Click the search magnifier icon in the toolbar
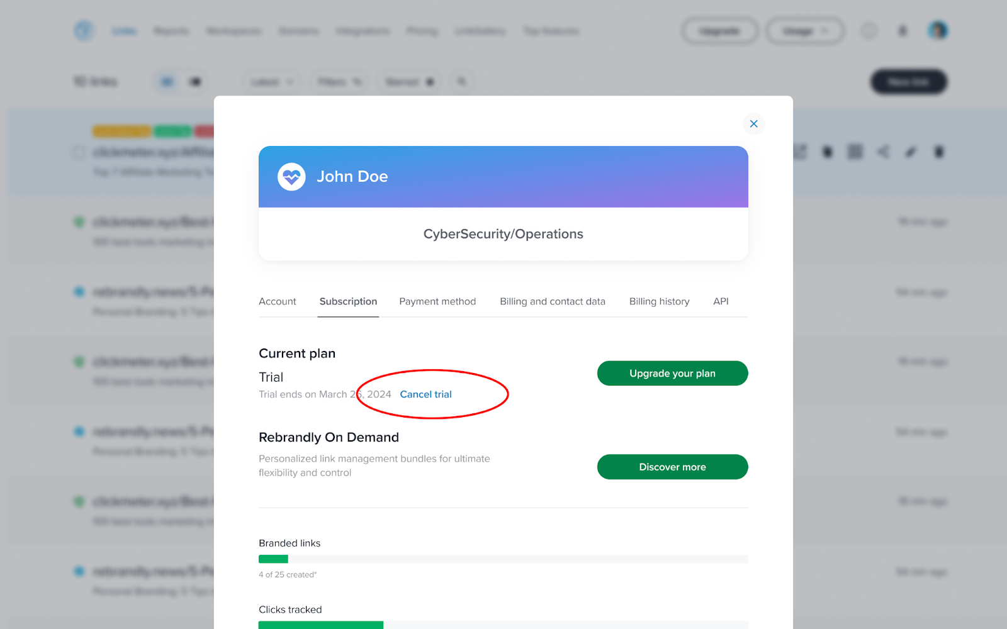 point(462,82)
